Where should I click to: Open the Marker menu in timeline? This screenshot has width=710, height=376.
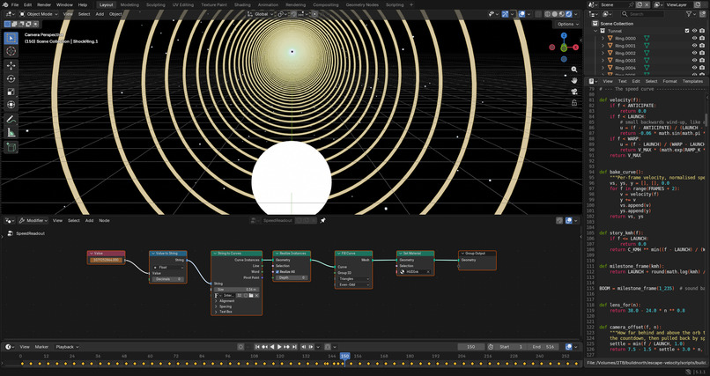coord(41,347)
